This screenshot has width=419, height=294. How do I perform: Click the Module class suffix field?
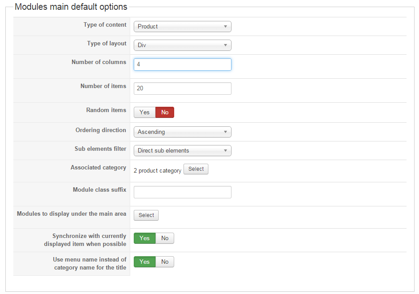(182, 192)
